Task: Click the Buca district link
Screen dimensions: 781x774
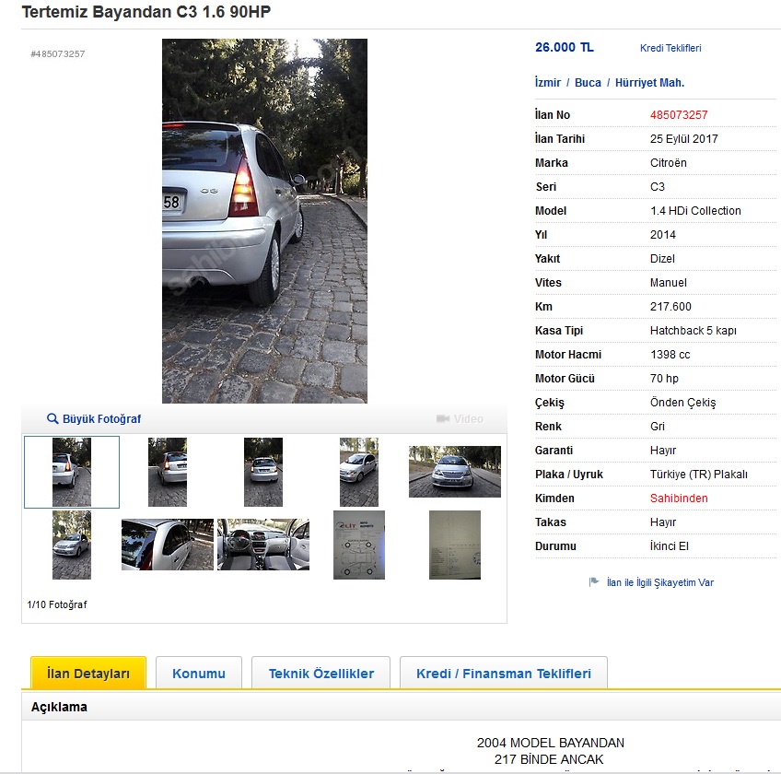Action: coord(588,83)
